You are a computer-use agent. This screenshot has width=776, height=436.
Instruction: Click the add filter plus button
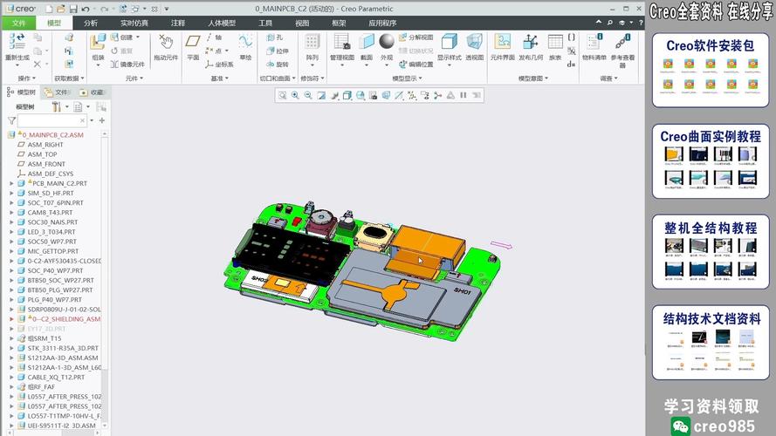(102, 120)
